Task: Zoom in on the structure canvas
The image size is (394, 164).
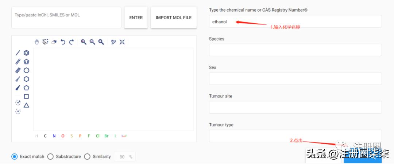Action: (84, 42)
